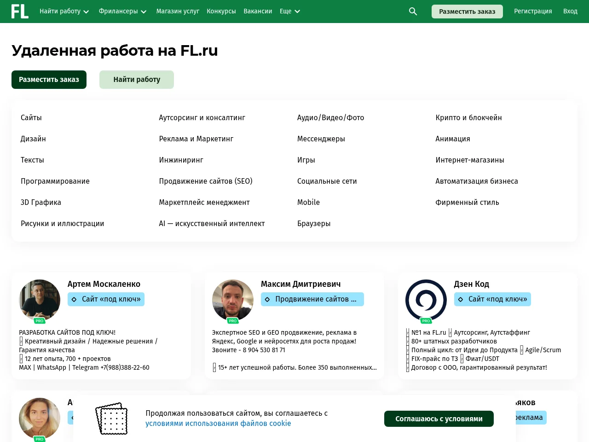This screenshot has height=442, width=589.
Task: Click Артем Москаленко profile photo
Action: pyautogui.click(x=40, y=300)
